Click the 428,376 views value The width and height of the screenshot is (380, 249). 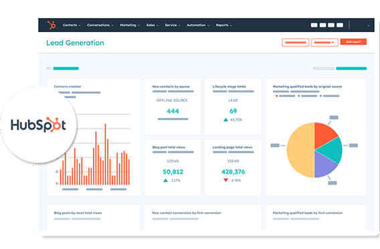click(233, 171)
